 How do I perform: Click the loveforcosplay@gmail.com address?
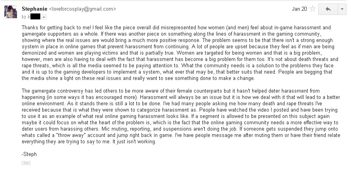click(x=82, y=9)
